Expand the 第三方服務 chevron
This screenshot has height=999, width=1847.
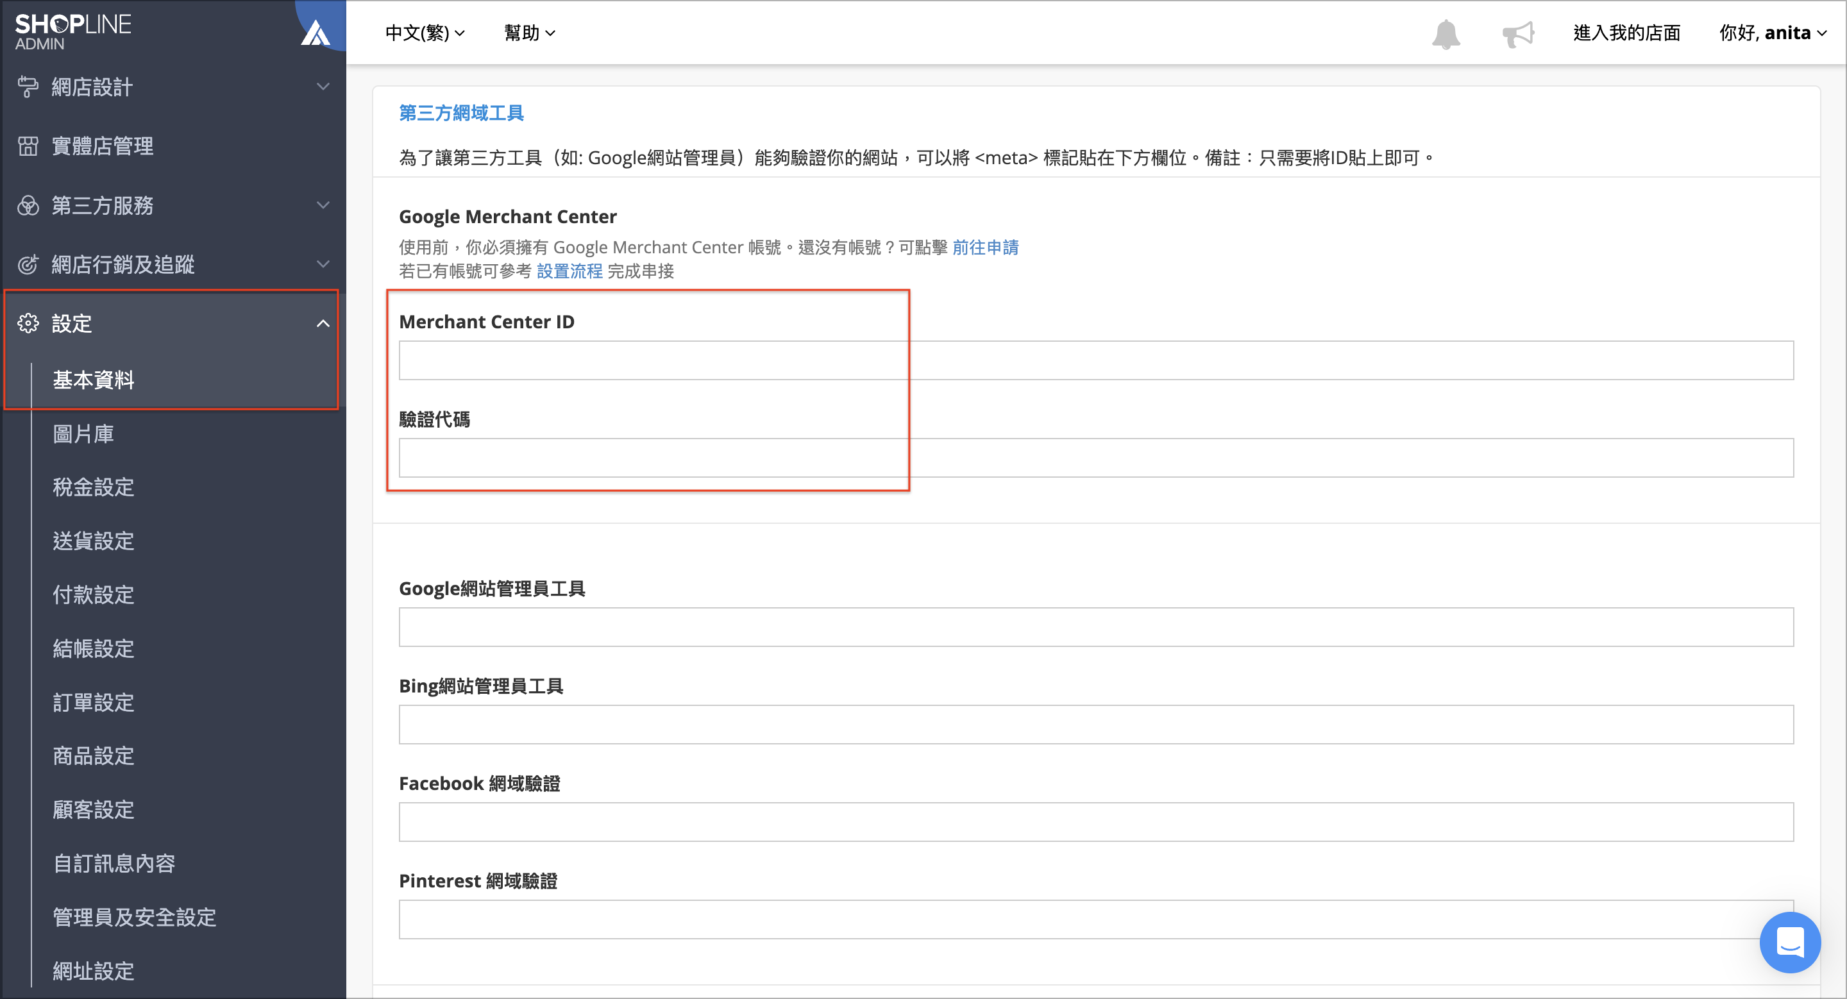pos(323,205)
